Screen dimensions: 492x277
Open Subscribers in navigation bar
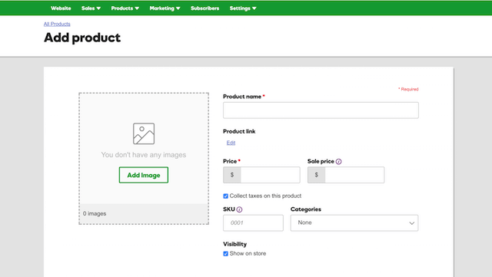click(205, 8)
